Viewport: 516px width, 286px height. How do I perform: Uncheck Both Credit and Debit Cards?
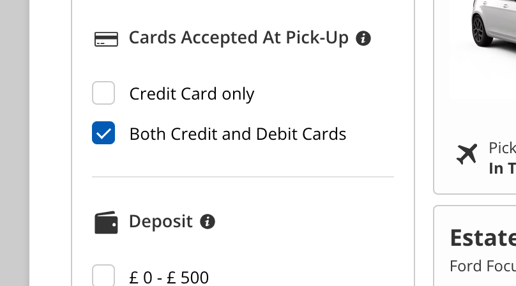(103, 133)
